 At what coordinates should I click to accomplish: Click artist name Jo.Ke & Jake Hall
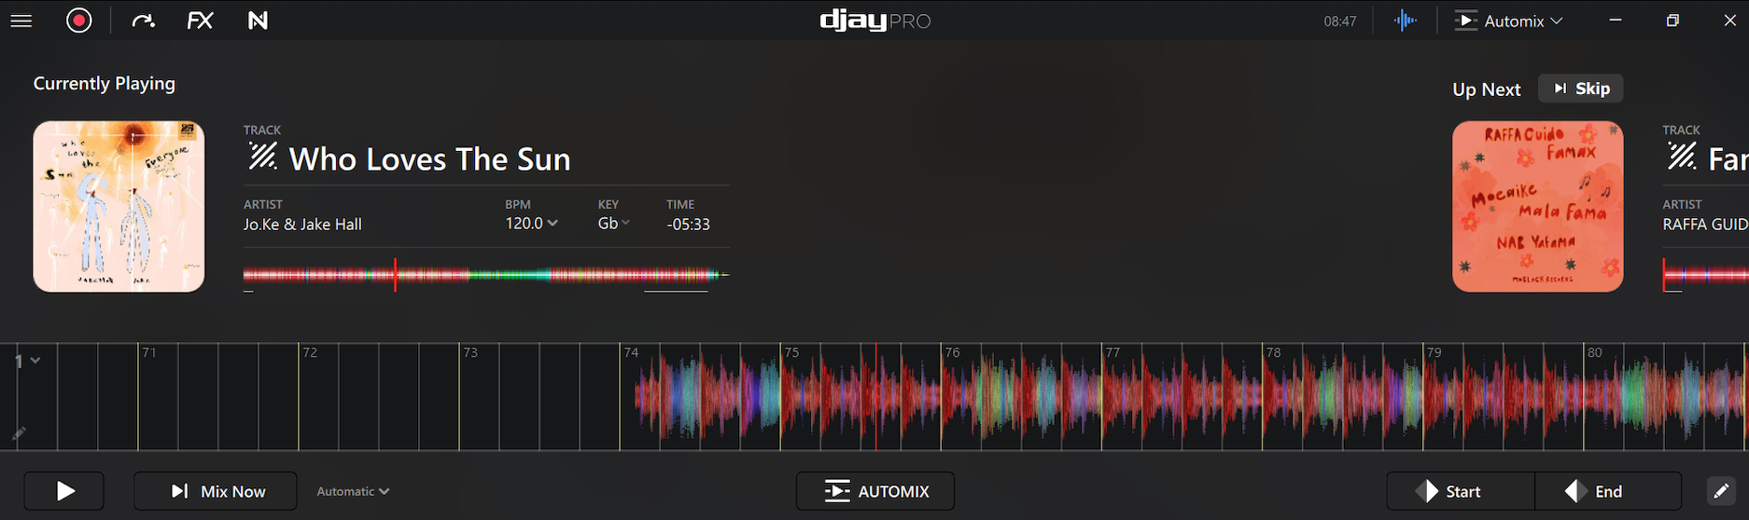(302, 225)
